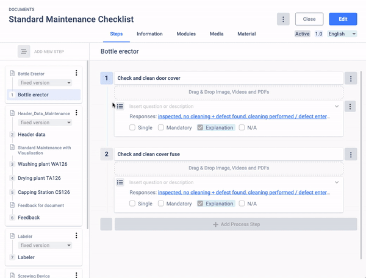Select Labeler step 7 in sidebar
This screenshot has height=278, width=366.
(x=26, y=257)
